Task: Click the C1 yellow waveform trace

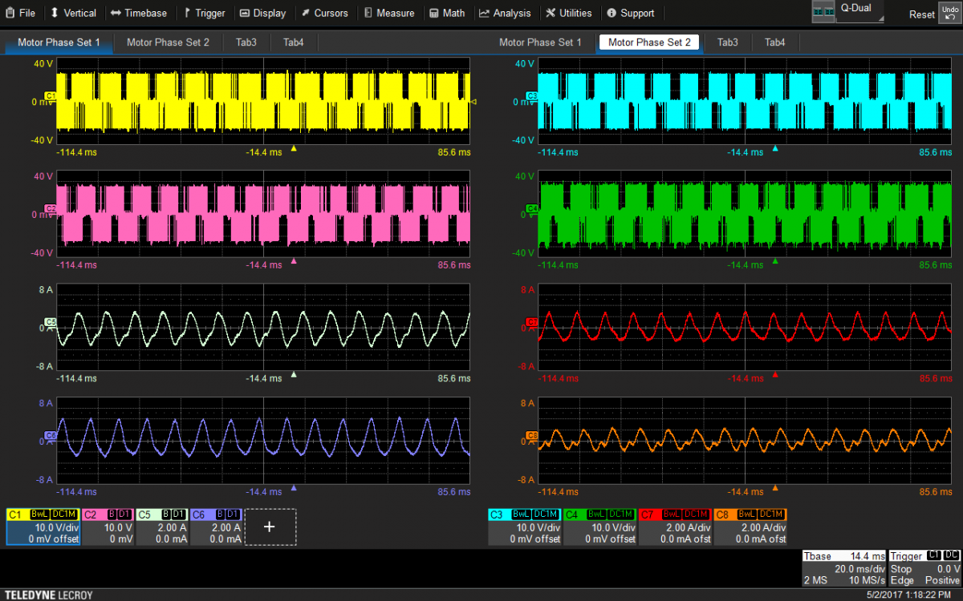Action: (263, 102)
